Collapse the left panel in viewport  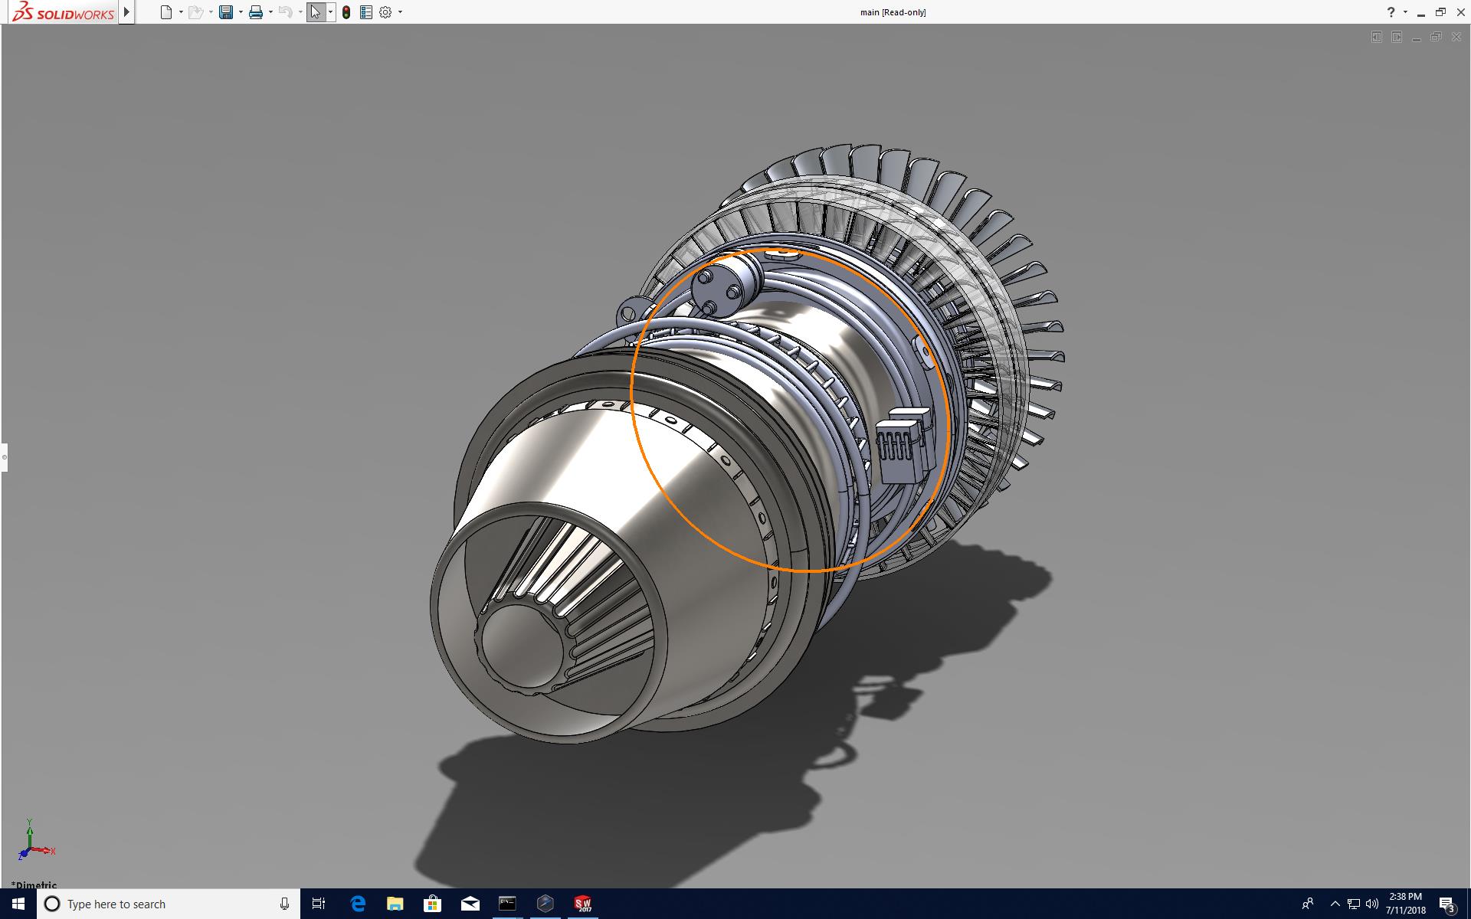[x=1377, y=37]
